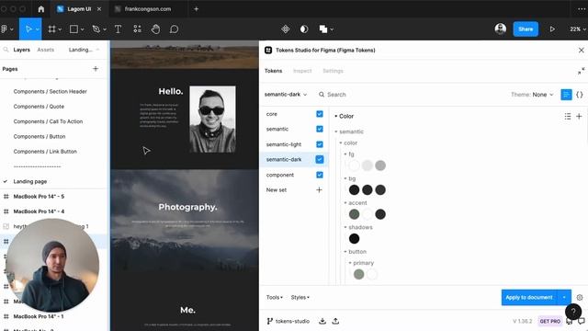This screenshot has height=331, width=588.
Task: Switch to the Assets tab
Action: click(x=46, y=50)
